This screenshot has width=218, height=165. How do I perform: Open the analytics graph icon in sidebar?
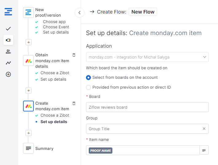point(8,63)
